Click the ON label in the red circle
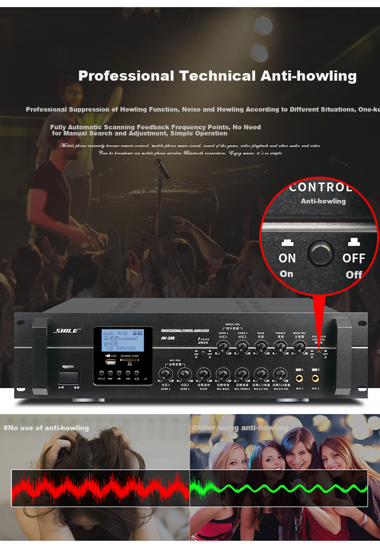 point(287,258)
